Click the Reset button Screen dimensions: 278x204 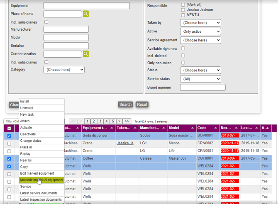[142, 104]
